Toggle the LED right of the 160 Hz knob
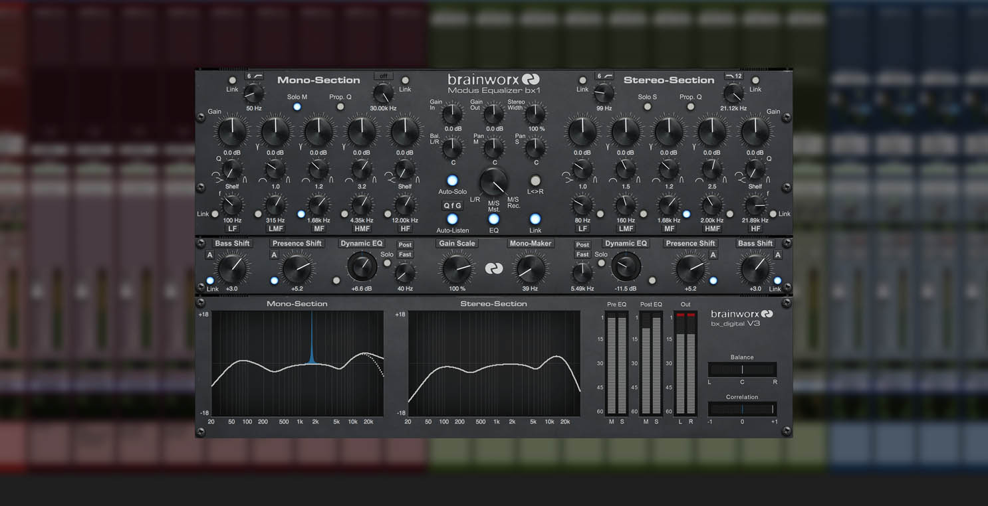The height and width of the screenshot is (506, 988). [643, 214]
